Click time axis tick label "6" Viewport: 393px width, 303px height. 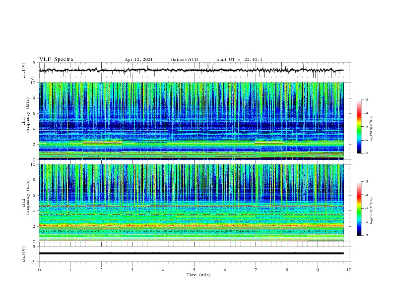coord(225,270)
